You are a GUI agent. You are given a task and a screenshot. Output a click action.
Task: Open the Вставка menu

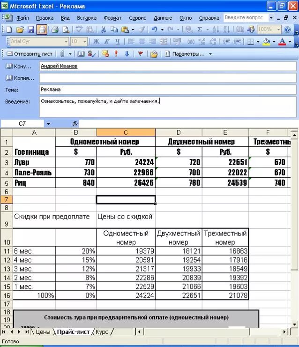pyautogui.click(x=87, y=18)
